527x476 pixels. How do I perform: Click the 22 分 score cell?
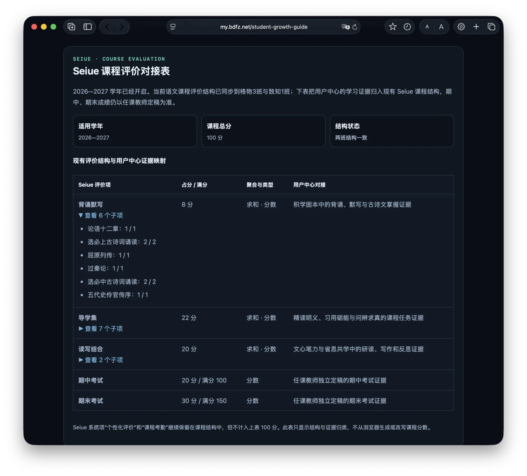click(x=189, y=318)
